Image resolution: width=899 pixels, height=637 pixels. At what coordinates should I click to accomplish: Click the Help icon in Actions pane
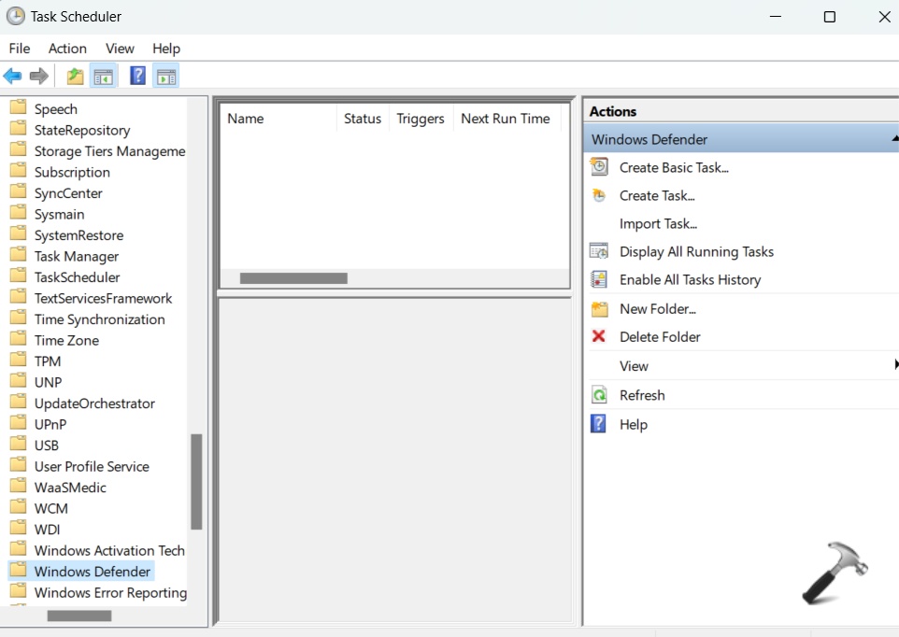(x=599, y=424)
